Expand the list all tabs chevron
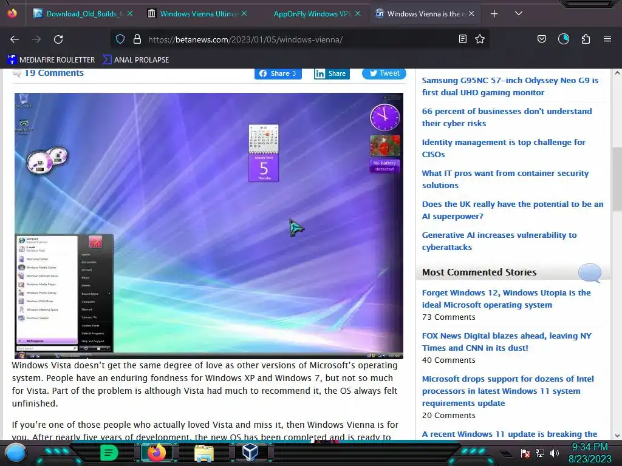The height and width of the screenshot is (466, 622). [x=518, y=13]
